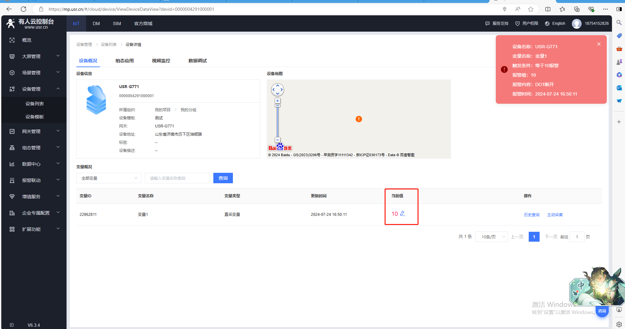The height and width of the screenshot is (329, 625).
Task: Collapse the sidebar using bottom-left menu icon
Action: [x=12, y=325]
